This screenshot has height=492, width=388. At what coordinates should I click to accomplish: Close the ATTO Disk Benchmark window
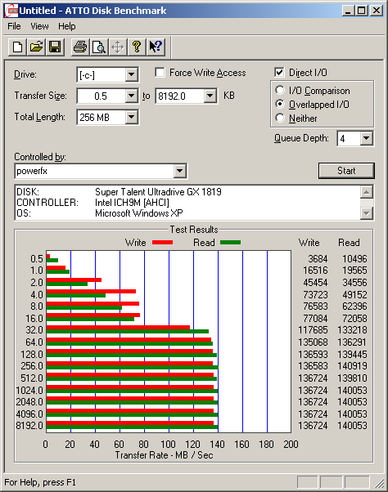[x=376, y=11]
